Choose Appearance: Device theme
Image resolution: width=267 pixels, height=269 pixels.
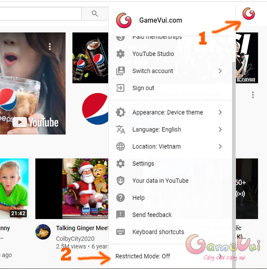point(170,112)
